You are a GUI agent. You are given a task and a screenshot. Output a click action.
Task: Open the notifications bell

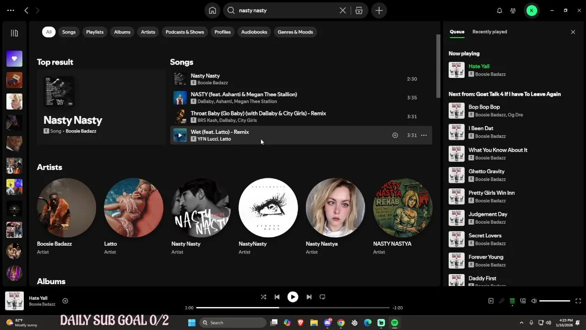click(x=499, y=11)
